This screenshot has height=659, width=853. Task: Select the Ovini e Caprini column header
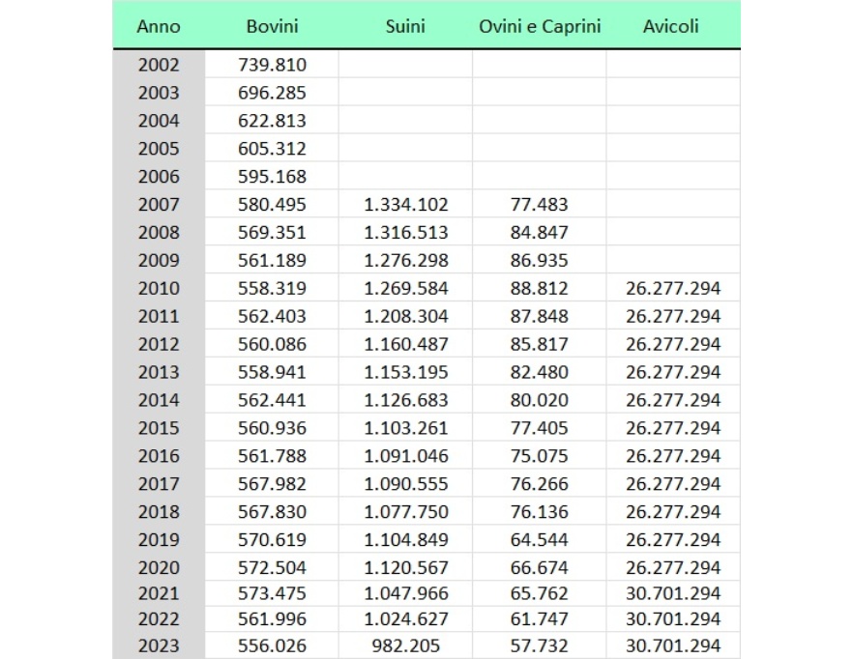pyautogui.click(x=538, y=25)
